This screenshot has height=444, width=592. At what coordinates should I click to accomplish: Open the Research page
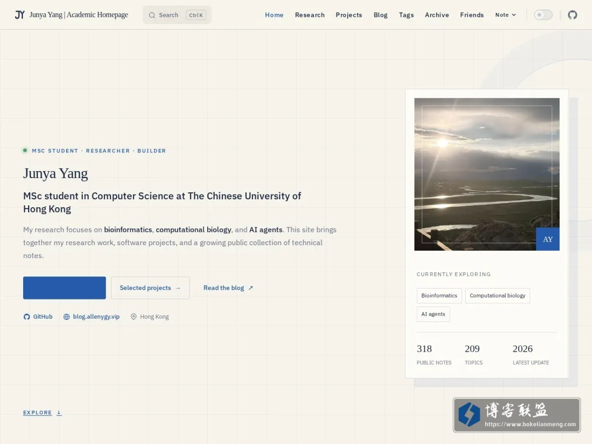[x=310, y=15]
